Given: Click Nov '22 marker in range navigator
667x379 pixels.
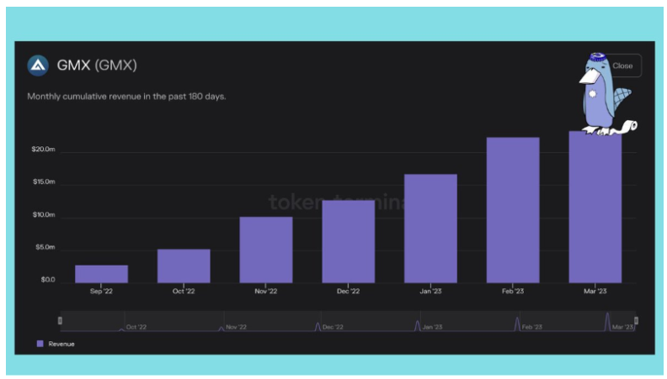Looking at the screenshot, I should coord(236,327).
